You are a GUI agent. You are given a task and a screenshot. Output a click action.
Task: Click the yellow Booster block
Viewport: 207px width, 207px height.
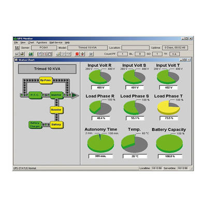pyautogui.click(x=56, y=110)
